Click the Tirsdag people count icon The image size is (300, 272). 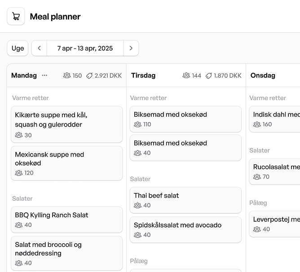click(x=186, y=76)
